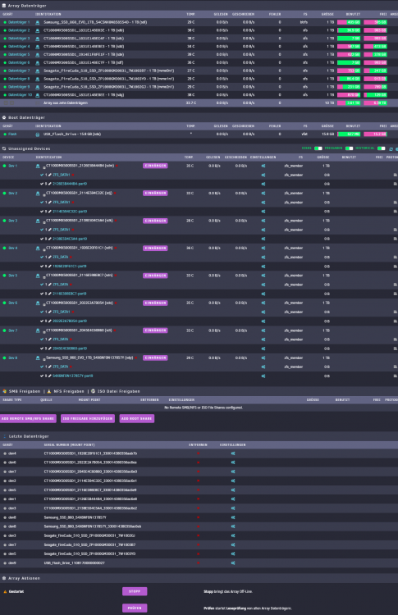The height and width of the screenshot is (615, 398).
Task: Mount Dev 2 with Einhängen button
Action: click(x=155, y=194)
